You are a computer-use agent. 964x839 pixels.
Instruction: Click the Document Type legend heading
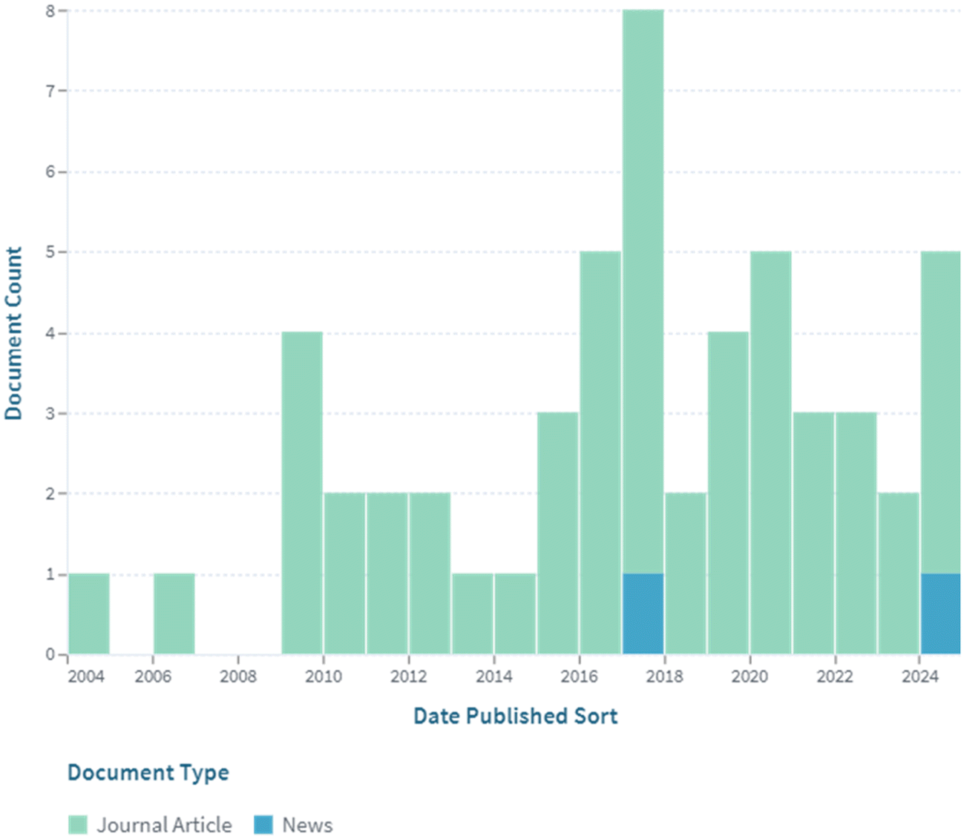point(148,773)
